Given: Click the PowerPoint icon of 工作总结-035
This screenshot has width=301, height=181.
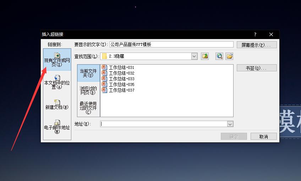Looking at the screenshot, I should tap(104, 84).
